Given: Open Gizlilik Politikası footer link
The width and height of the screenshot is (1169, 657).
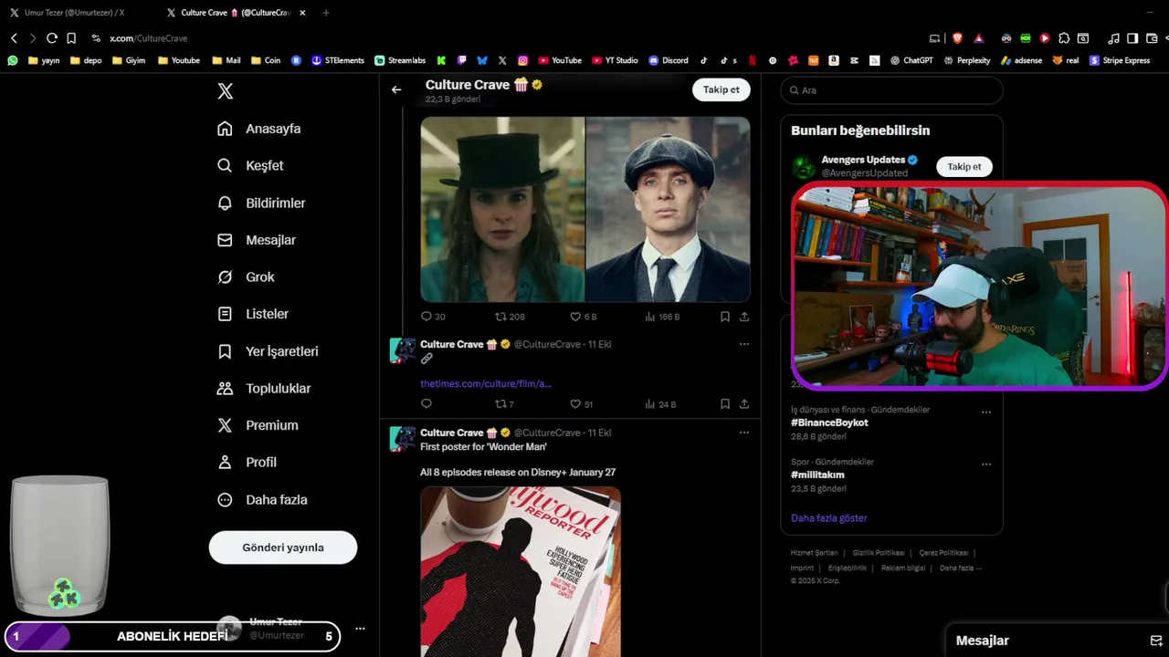Looking at the screenshot, I should pyautogui.click(x=879, y=553).
